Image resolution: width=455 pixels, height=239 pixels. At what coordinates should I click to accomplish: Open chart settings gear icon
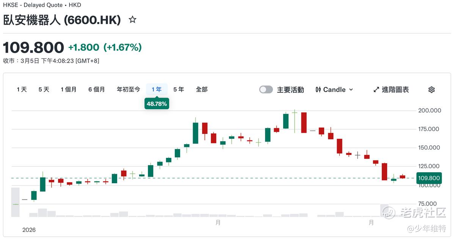click(x=431, y=90)
